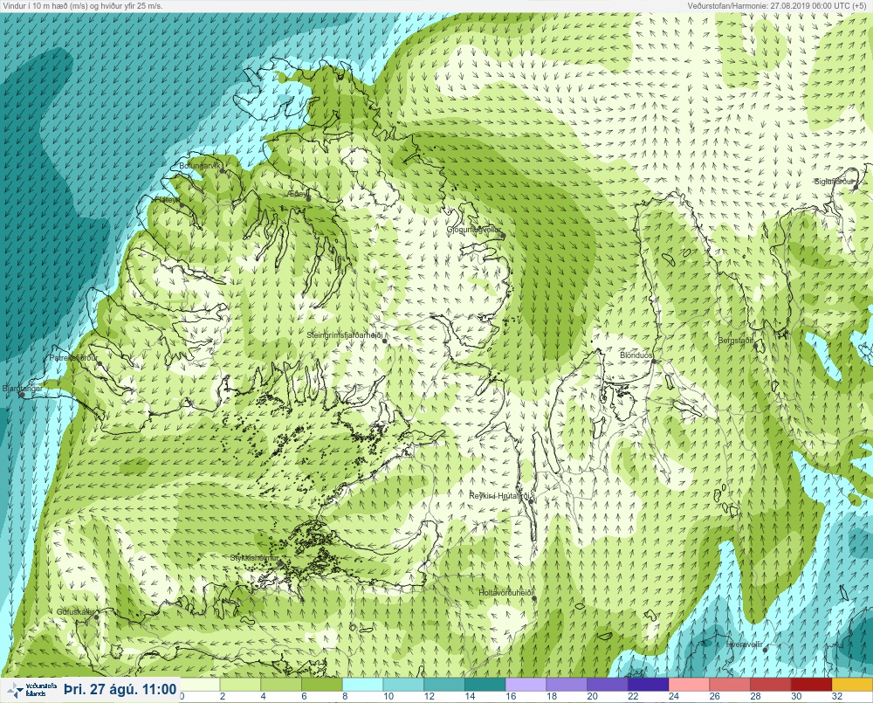Viewport: 873px width, 703px height.
Task: Click the Veðurstofa Íslands logo
Action: tap(32, 690)
